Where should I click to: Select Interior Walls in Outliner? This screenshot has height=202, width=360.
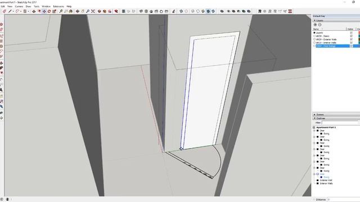326,183
